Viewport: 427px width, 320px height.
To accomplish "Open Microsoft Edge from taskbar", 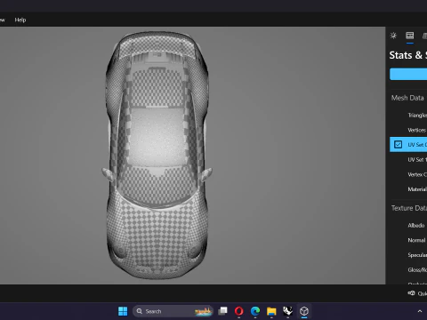I will point(255,311).
